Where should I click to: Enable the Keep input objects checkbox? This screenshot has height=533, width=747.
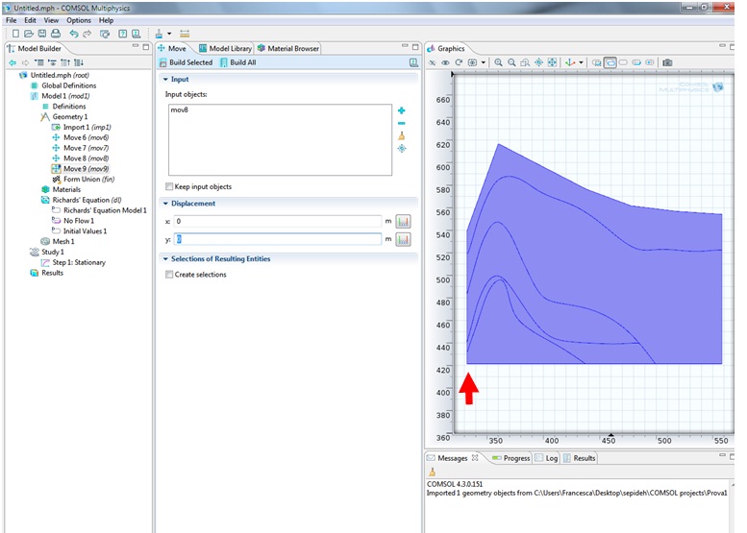[x=170, y=186]
